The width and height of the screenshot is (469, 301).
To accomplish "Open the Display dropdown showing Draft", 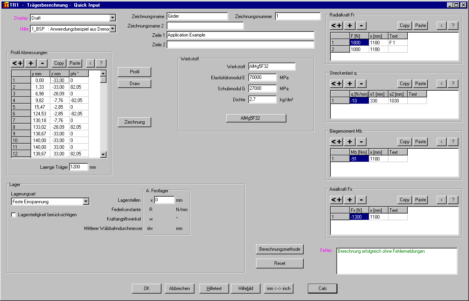I will [x=113, y=18].
